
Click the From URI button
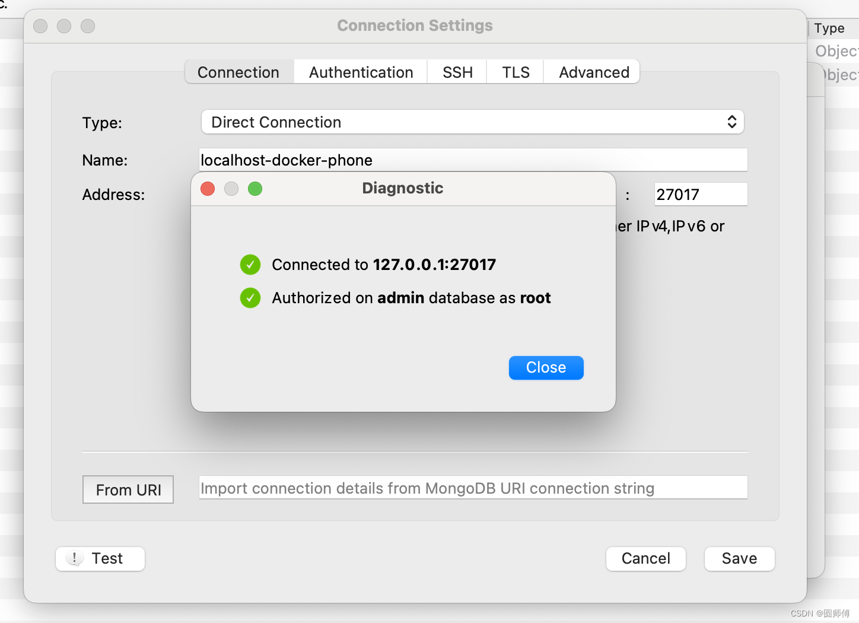click(128, 490)
